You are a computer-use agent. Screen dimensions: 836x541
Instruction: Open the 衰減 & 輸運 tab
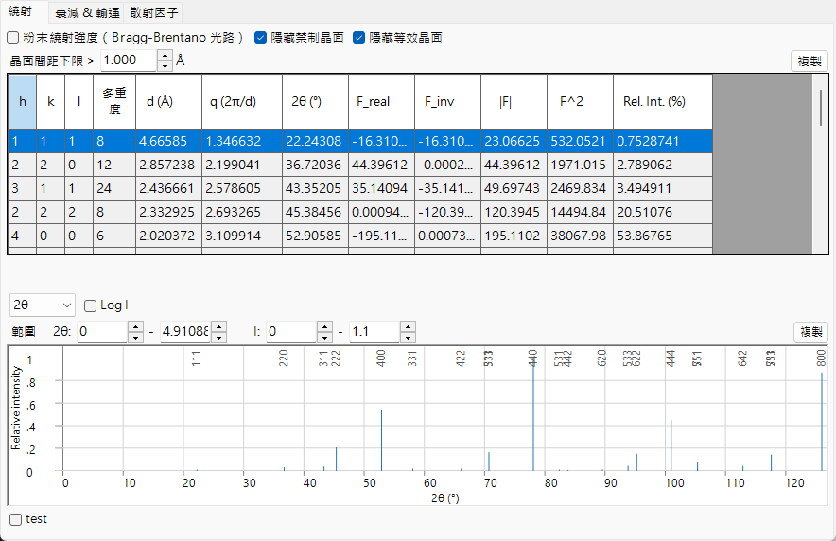pos(87,12)
